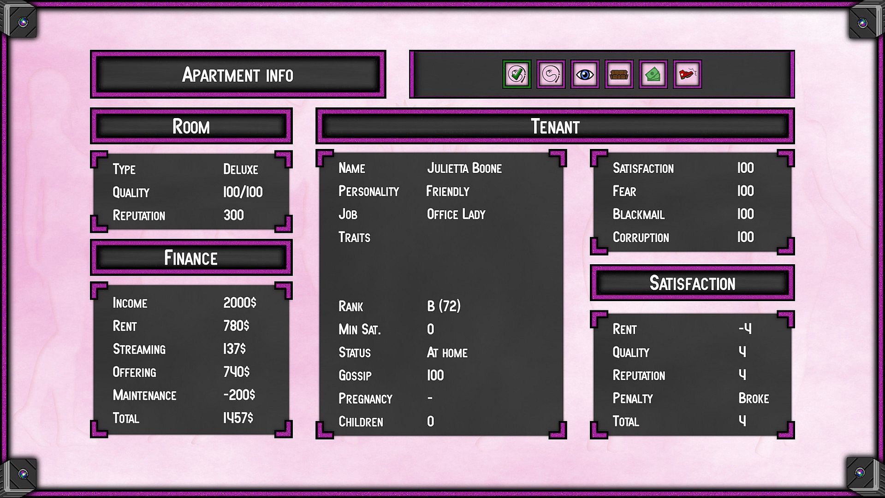Click the Income value 2000$

(240, 302)
